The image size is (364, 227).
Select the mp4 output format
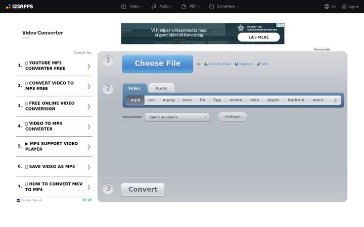135,100
